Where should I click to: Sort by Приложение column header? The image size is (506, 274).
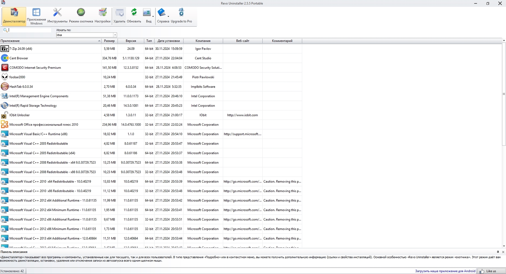tap(51, 41)
